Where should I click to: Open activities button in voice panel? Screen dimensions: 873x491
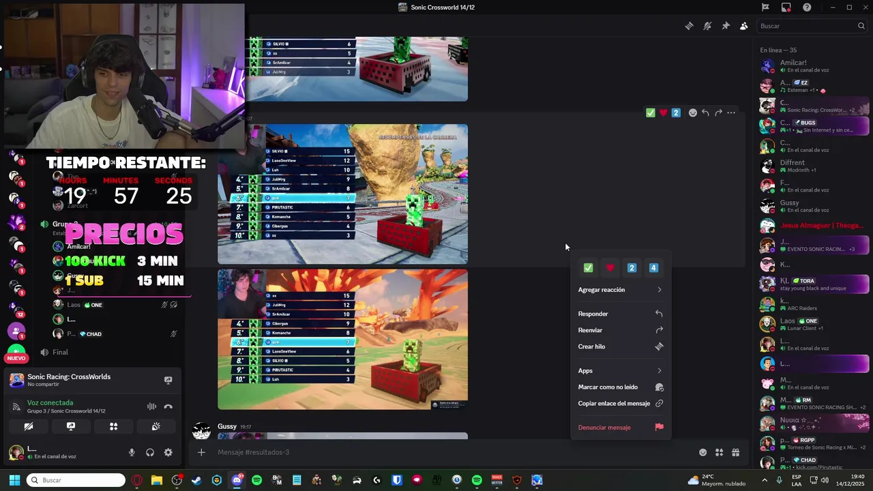114,426
